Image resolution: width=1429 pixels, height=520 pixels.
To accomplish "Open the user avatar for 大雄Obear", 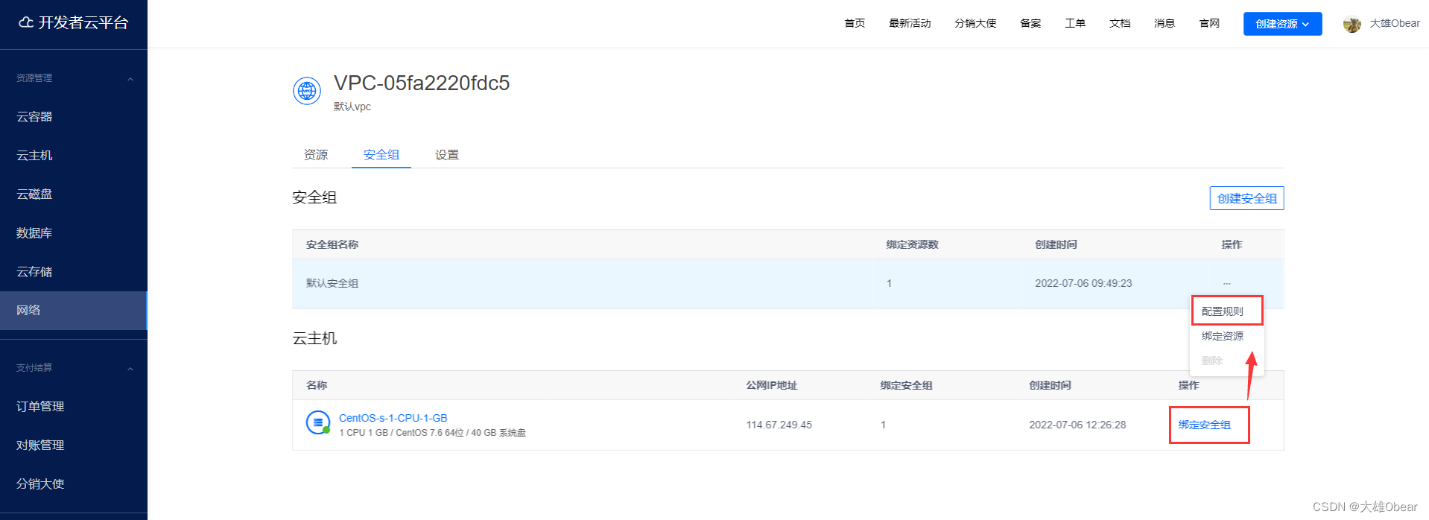I will coord(1352,24).
